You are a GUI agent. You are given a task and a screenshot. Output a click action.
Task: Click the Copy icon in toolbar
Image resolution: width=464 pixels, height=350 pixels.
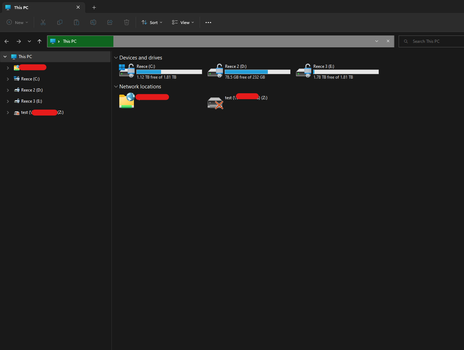pos(60,22)
